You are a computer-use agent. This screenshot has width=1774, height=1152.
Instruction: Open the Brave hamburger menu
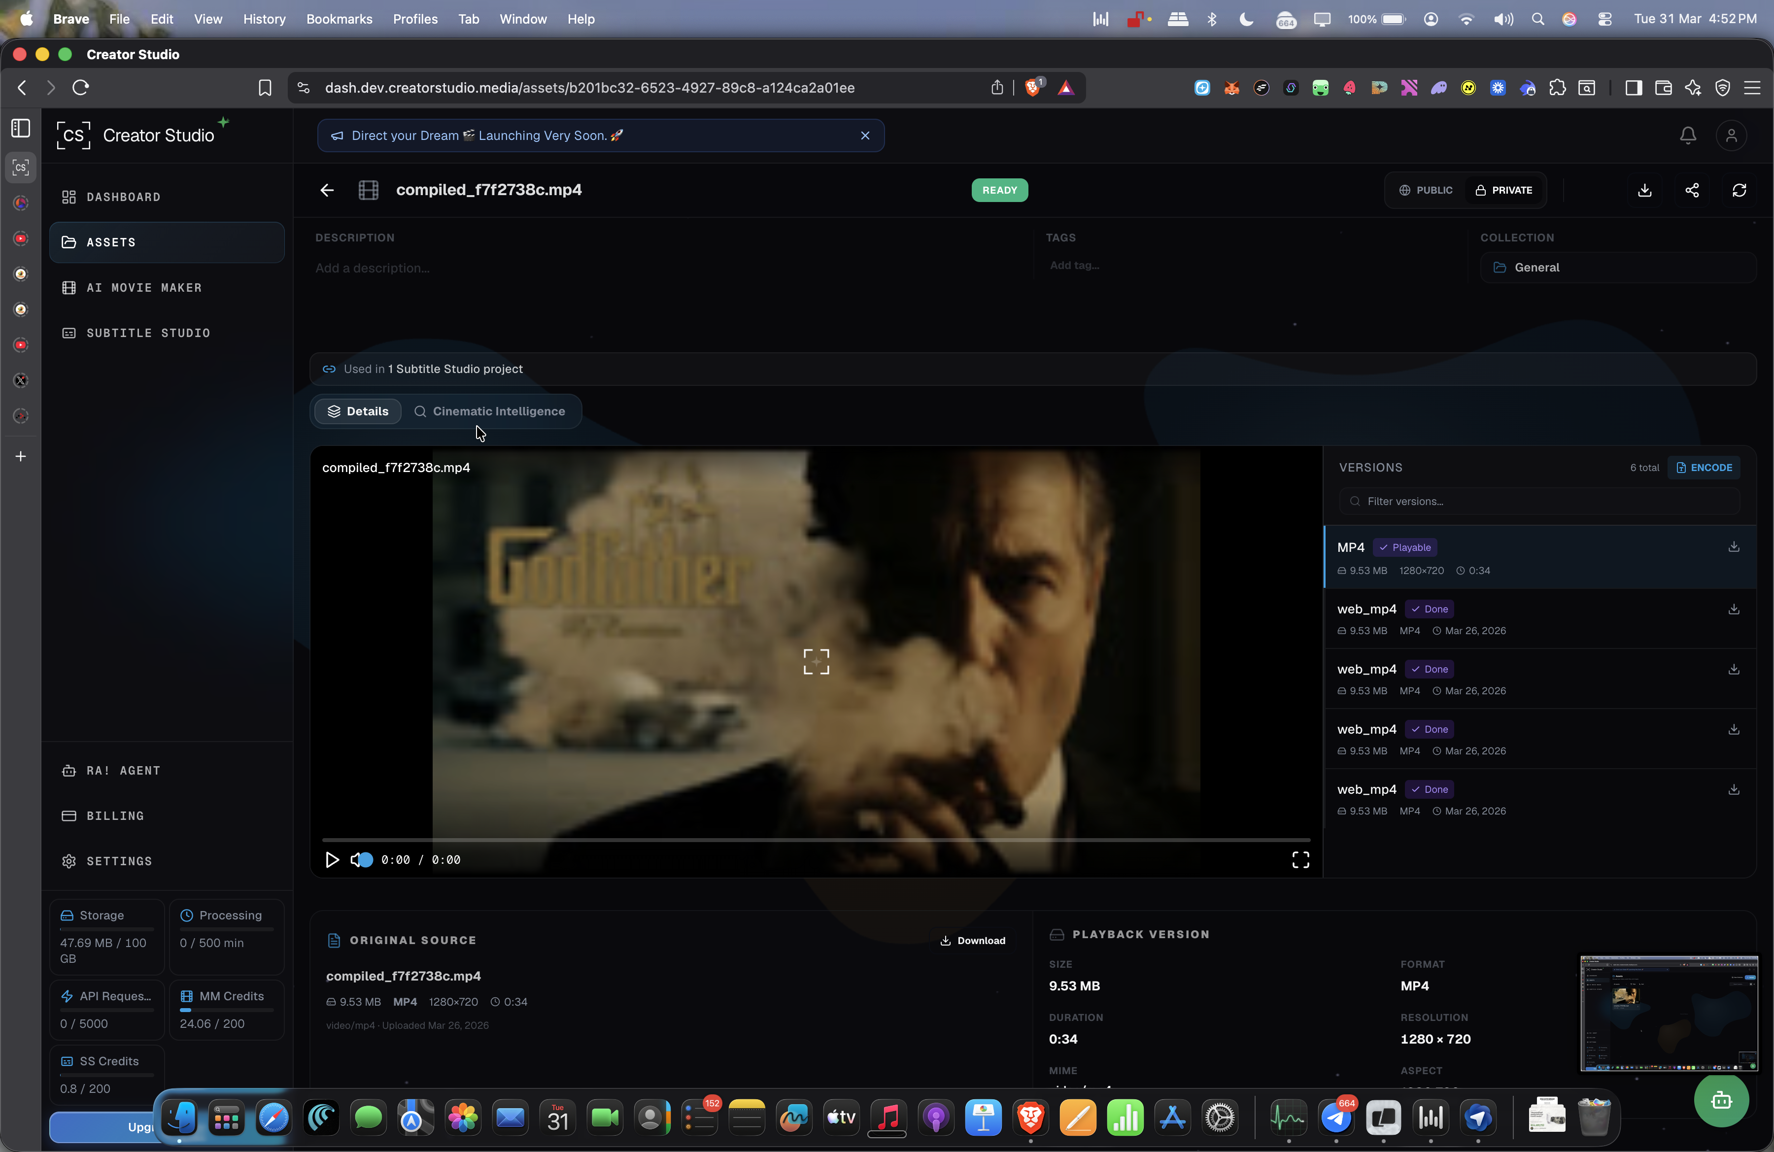click(1752, 88)
